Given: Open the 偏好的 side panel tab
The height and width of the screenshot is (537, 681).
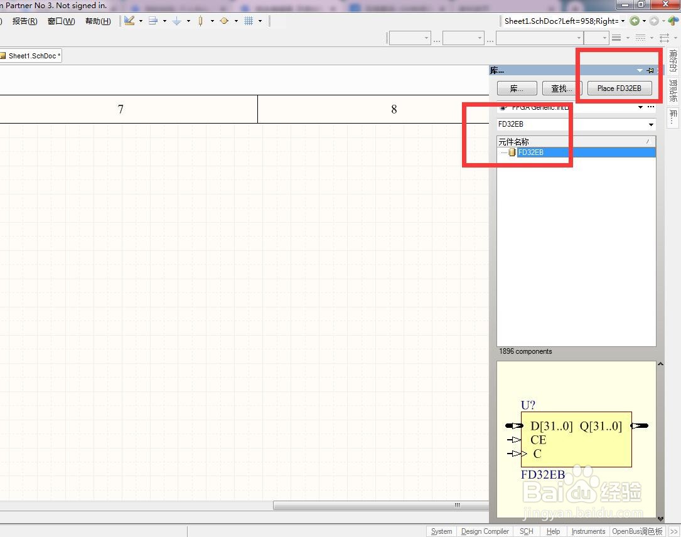Looking at the screenshot, I should (673, 61).
